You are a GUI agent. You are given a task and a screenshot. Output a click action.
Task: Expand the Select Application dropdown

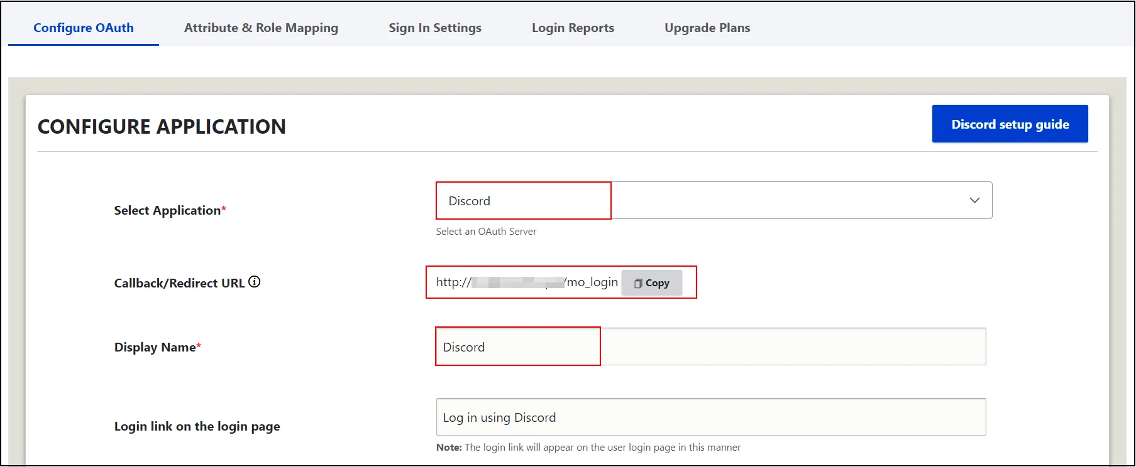(x=714, y=200)
